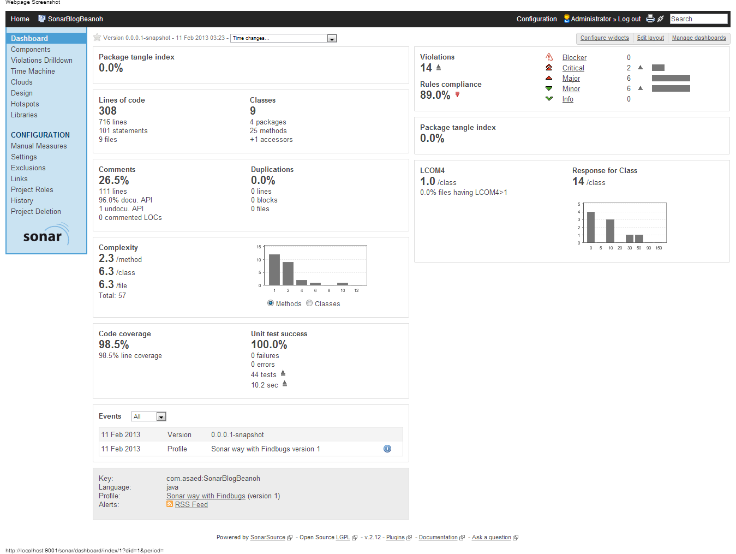
Task: Click external link icon after SonarSource
Action: (x=290, y=538)
